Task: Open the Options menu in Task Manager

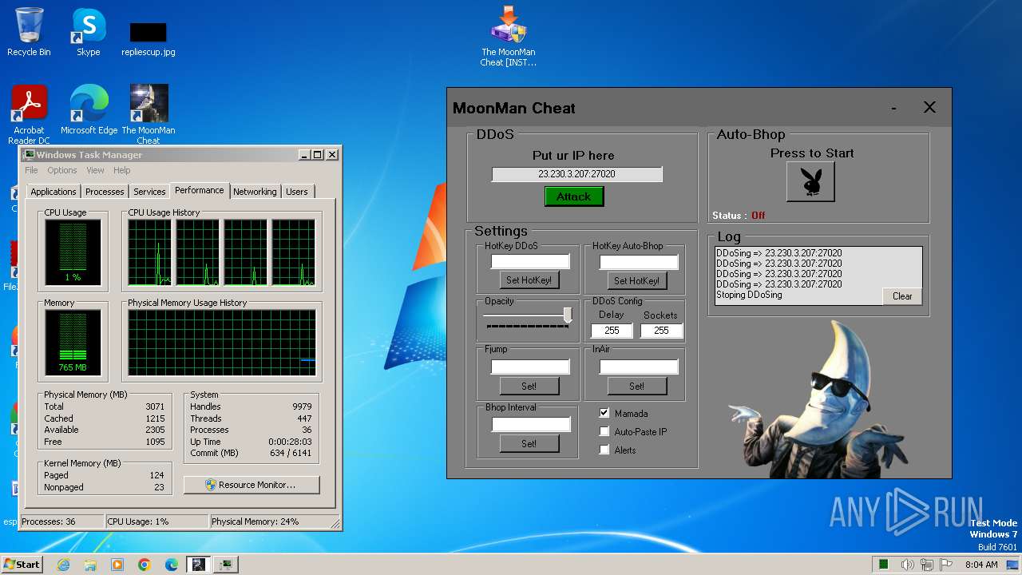Action: tap(62, 170)
